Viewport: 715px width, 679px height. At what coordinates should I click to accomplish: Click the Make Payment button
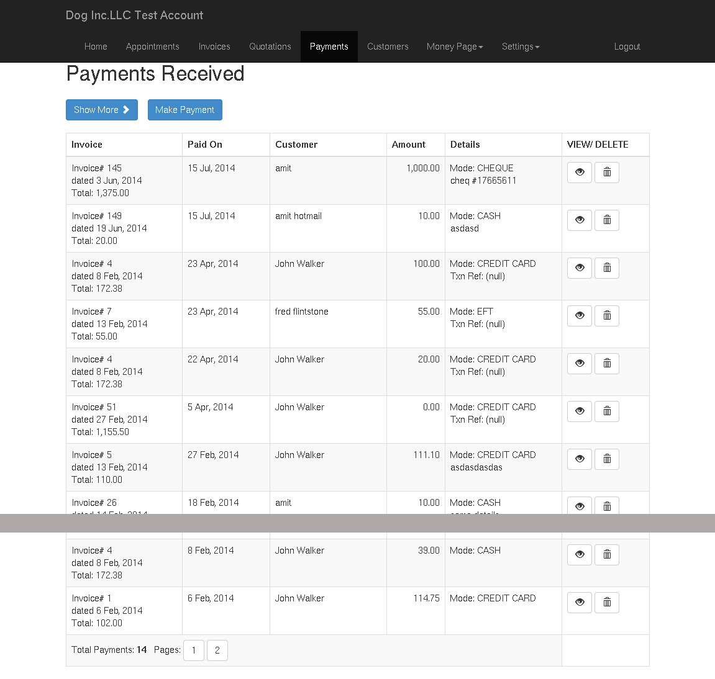pos(184,110)
